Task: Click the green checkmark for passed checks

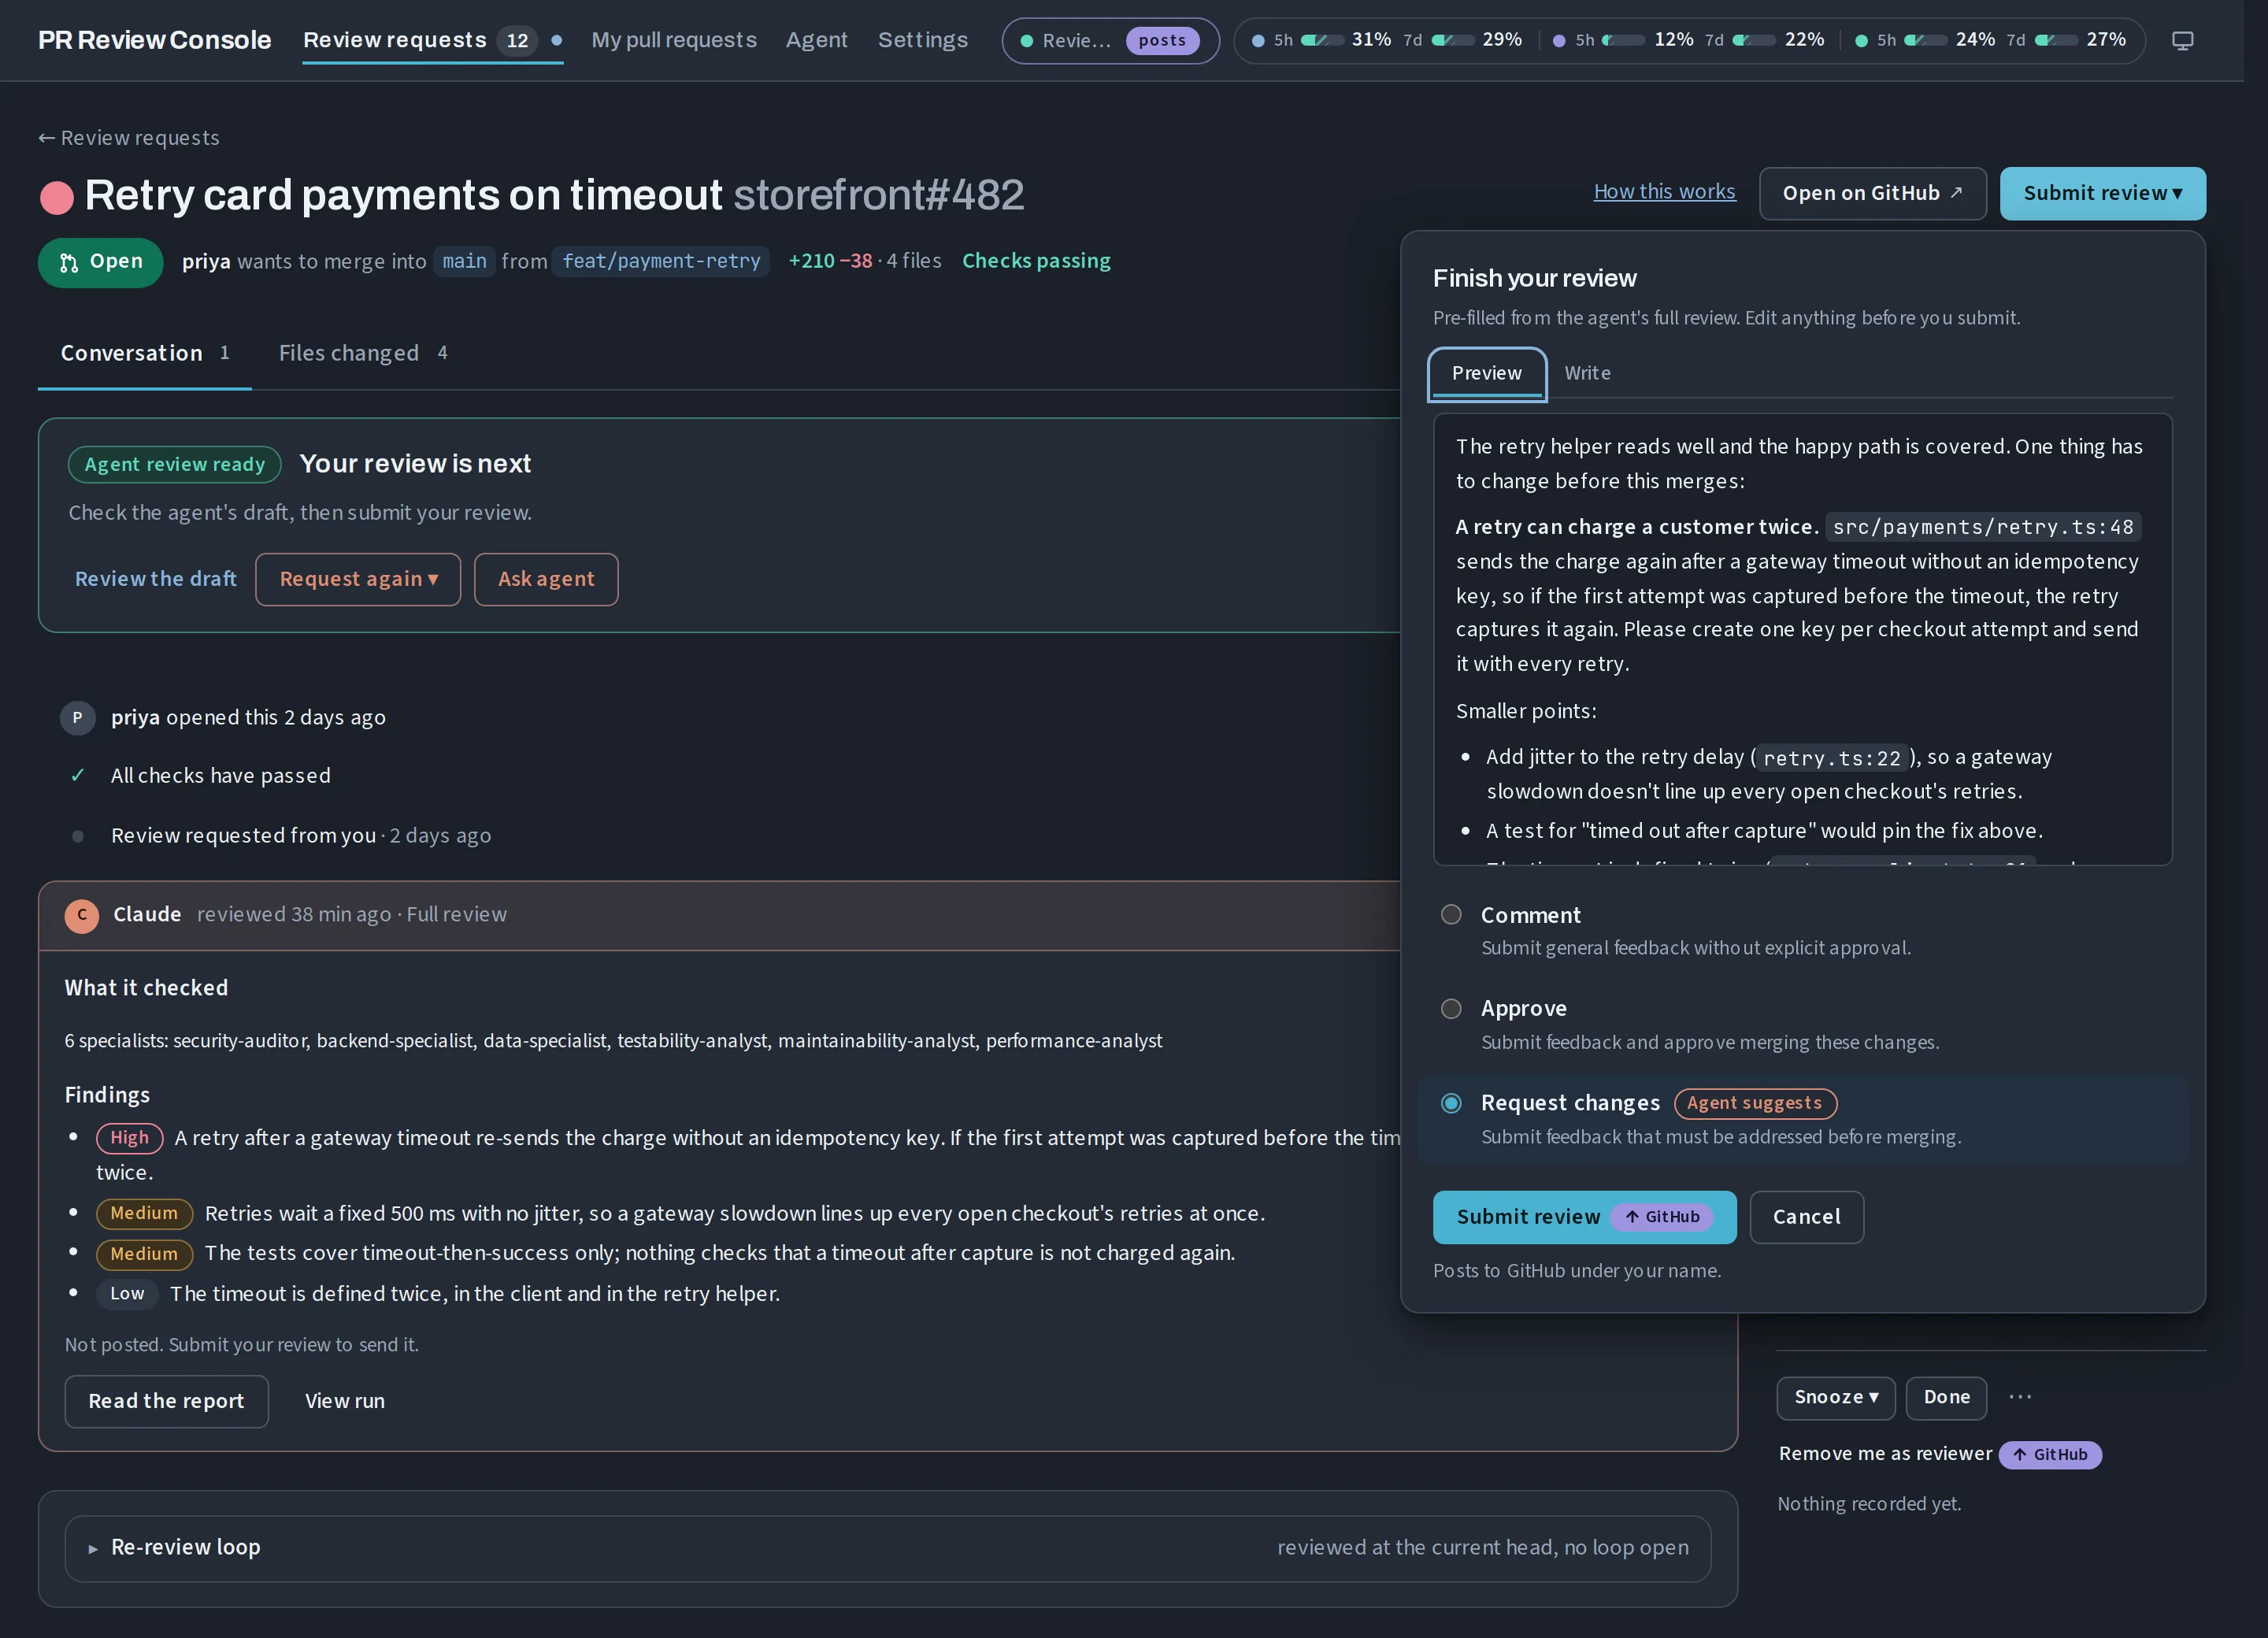Action: coord(78,776)
